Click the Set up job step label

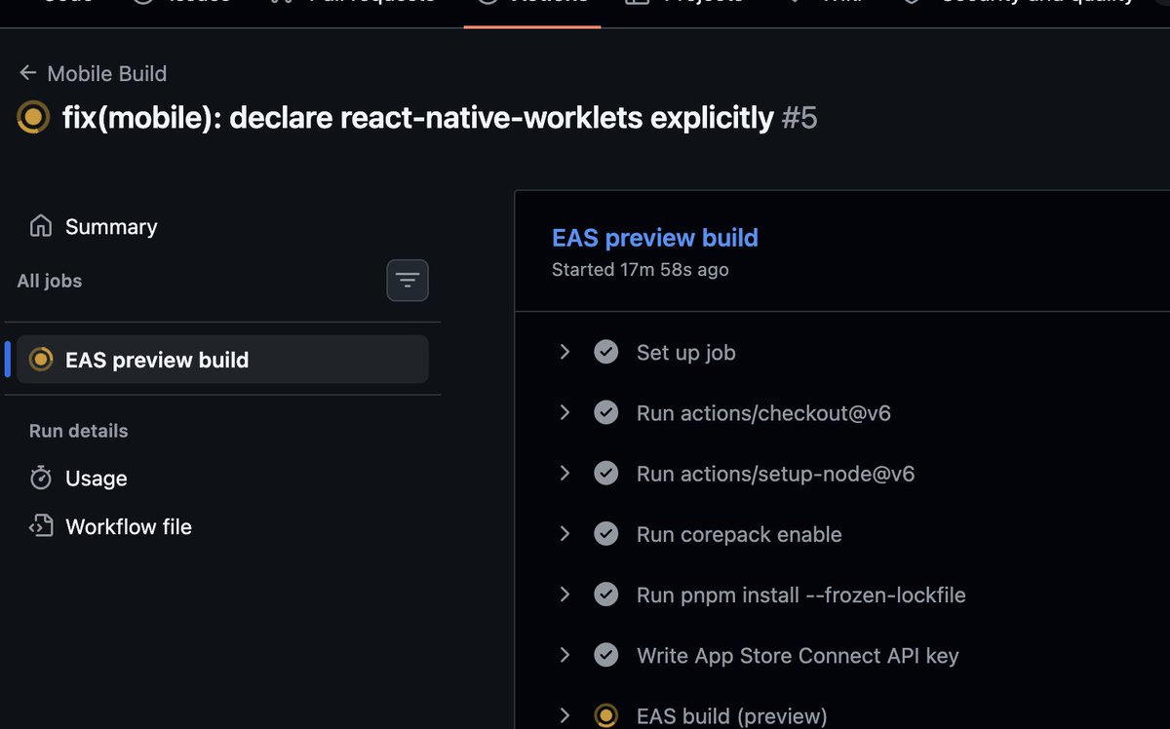[x=686, y=352]
